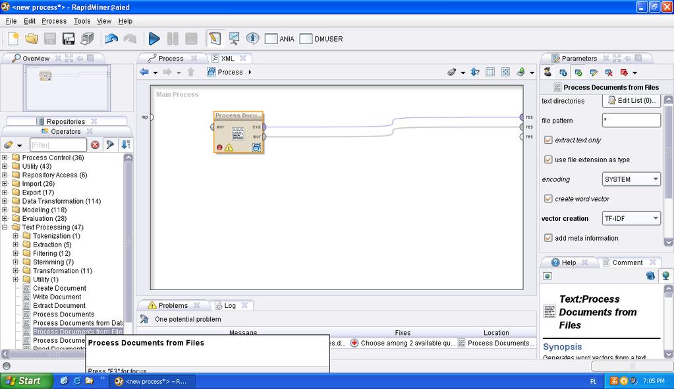Open the export image dropdown arrow
The height and width of the screenshot is (389, 674).
pos(532,73)
